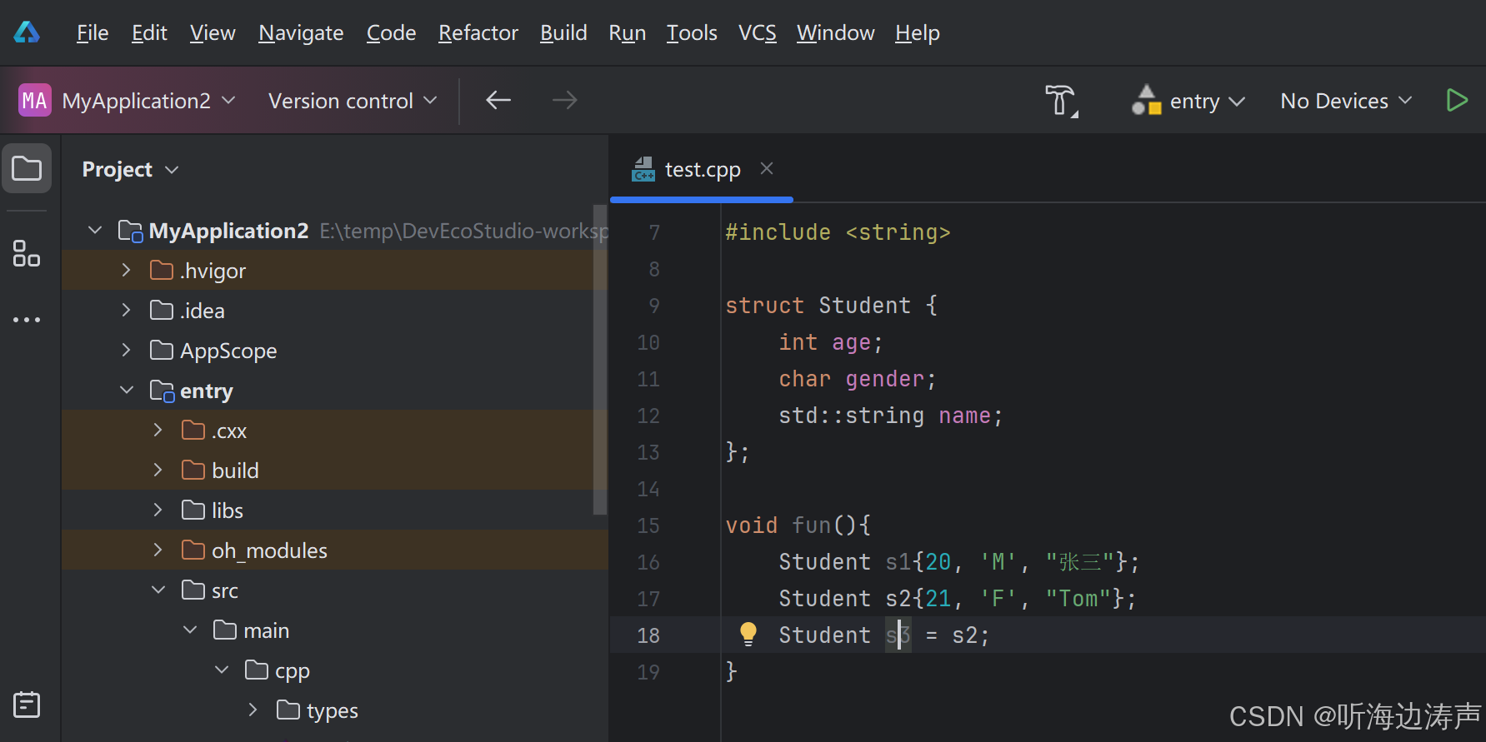Open the Structure tool window icon
This screenshot has height=742, width=1486.
tap(27, 253)
